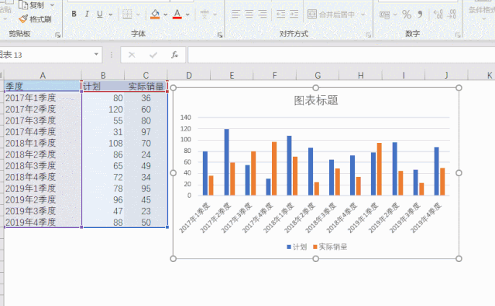The width and height of the screenshot is (495, 306).
Task: Click the Insert Function fx button
Action: 174,55
